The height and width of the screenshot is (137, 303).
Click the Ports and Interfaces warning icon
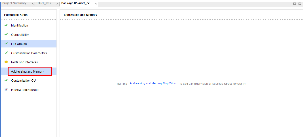(x=6, y=62)
